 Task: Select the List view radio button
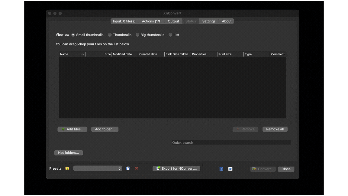point(170,35)
